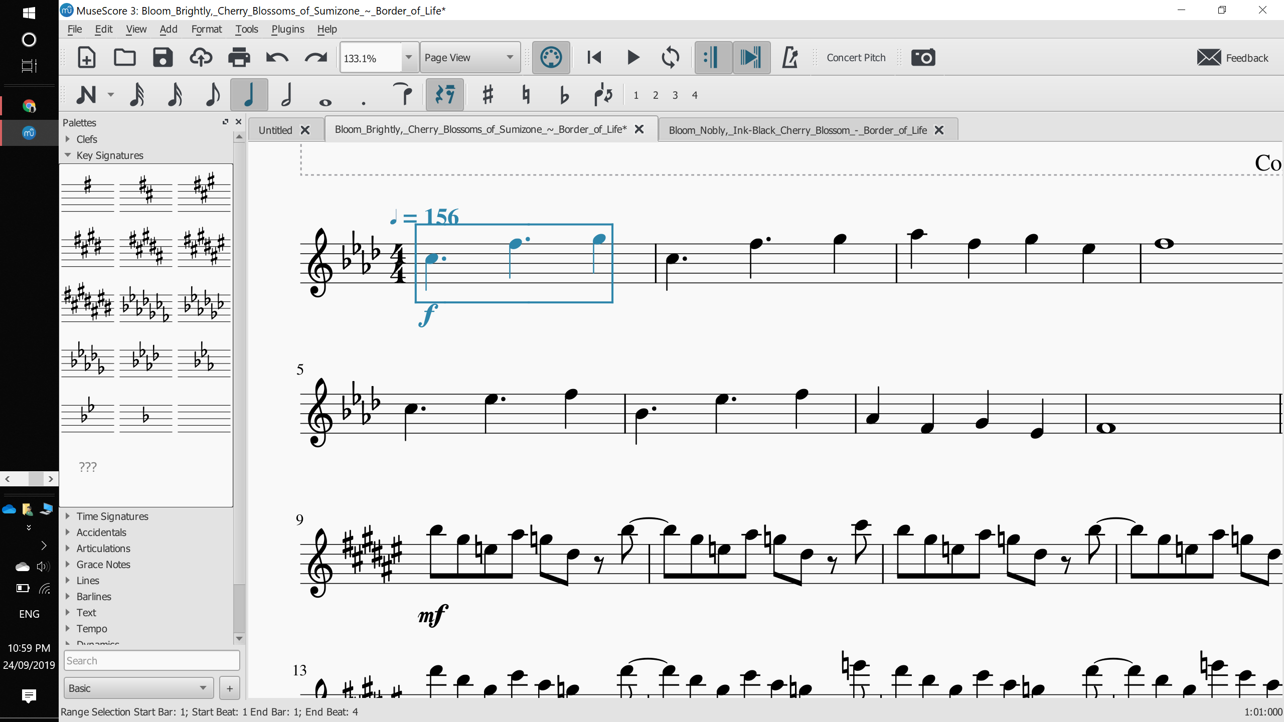
Task: Open the View menu
Action: tap(135, 29)
